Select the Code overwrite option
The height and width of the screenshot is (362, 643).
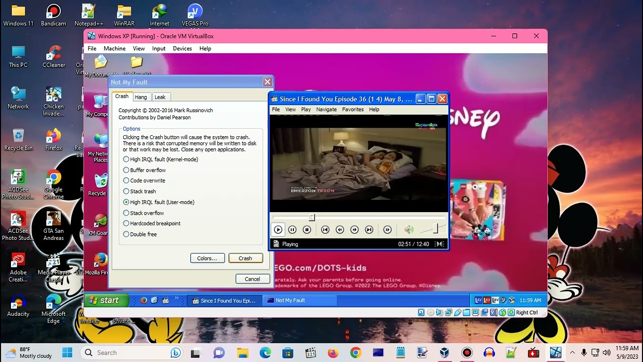[144, 180]
